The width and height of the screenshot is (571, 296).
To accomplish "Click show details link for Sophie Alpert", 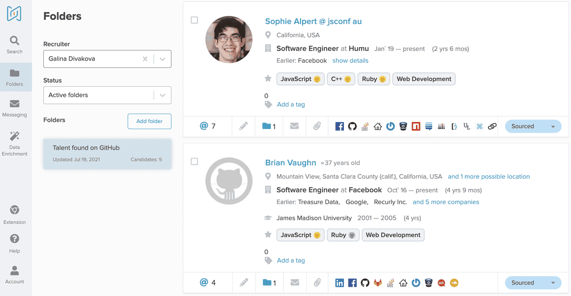I will [x=350, y=61].
